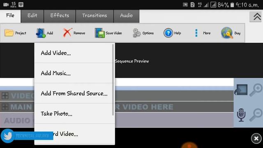This screenshot has height=148, width=263.
Task: Choose the Record Video... menu entry
Action: tap(75, 134)
